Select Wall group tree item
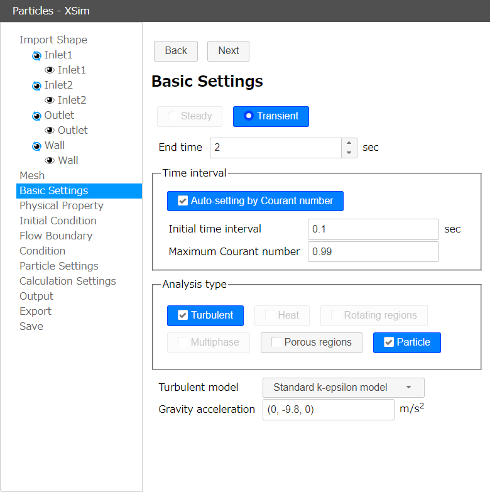This screenshot has height=492, width=490. pyautogui.click(x=55, y=145)
